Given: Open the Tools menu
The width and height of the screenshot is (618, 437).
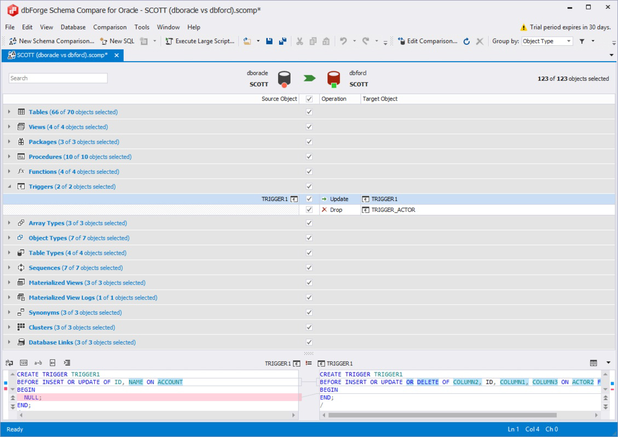Looking at the screenshot, I should (142, 27).
